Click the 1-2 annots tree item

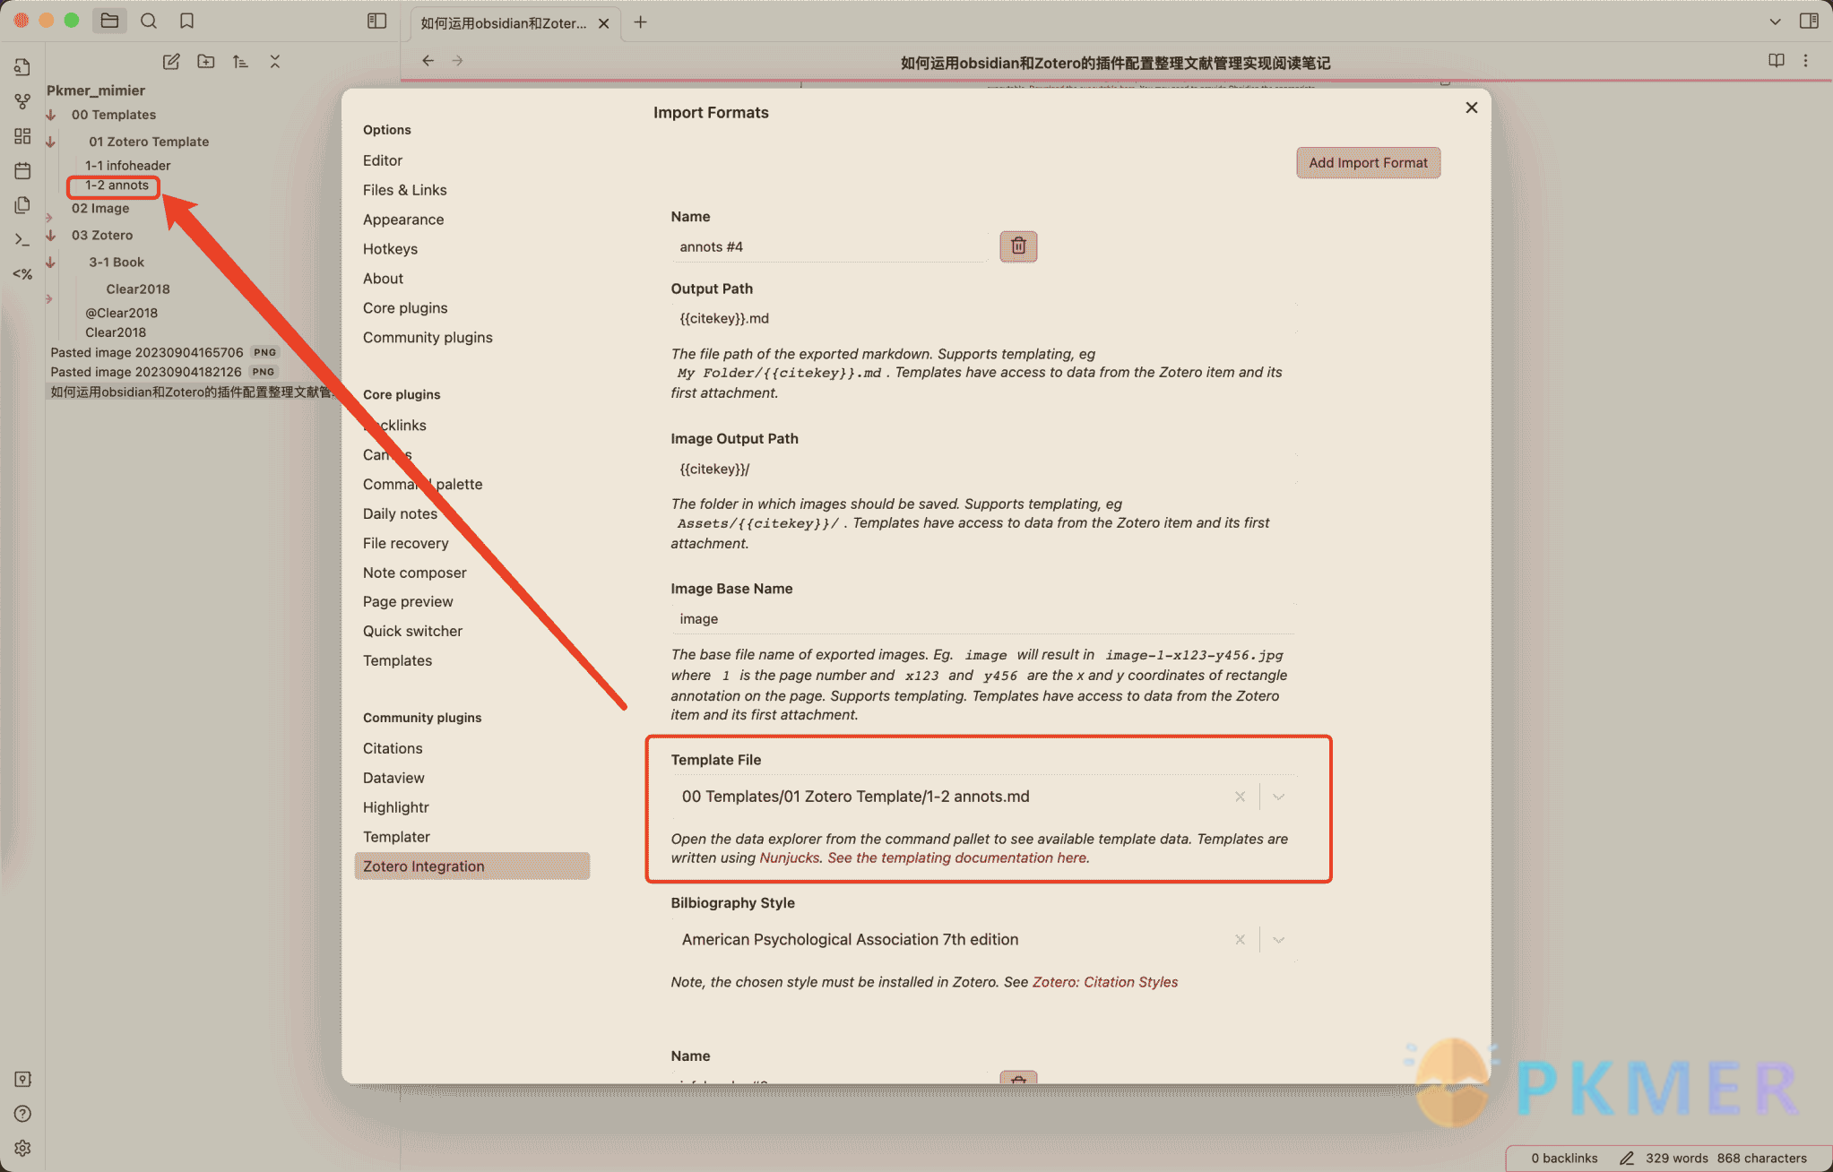point(117,185)
